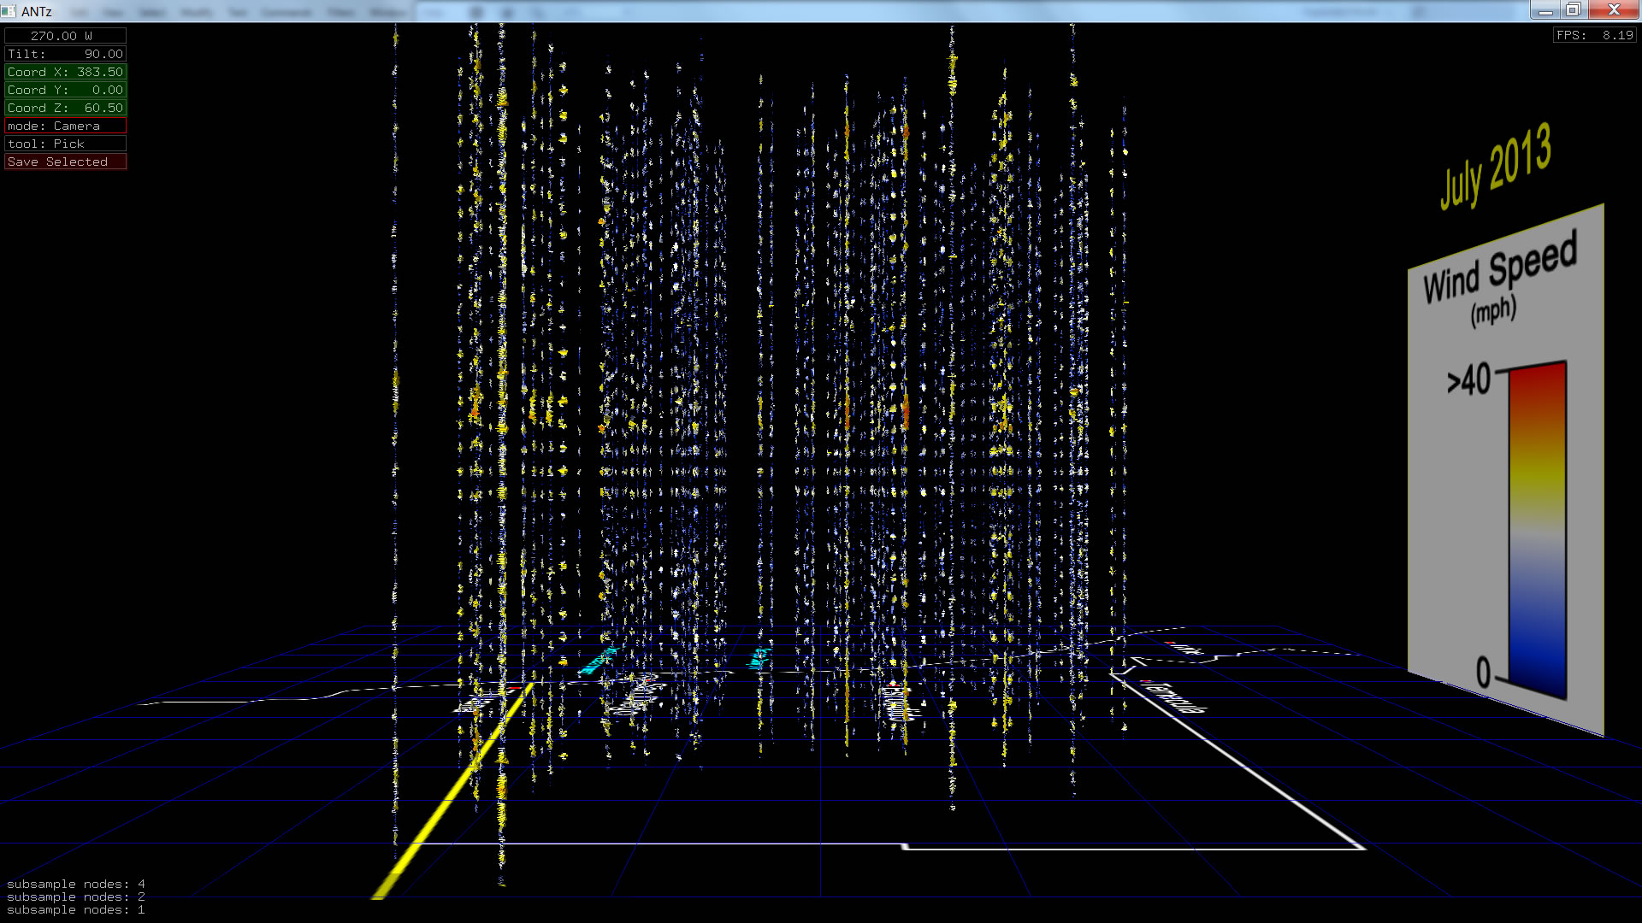Pick the leftmost cyan station label
Viewport: 1642px width, 923px height.
pos(597,661)
